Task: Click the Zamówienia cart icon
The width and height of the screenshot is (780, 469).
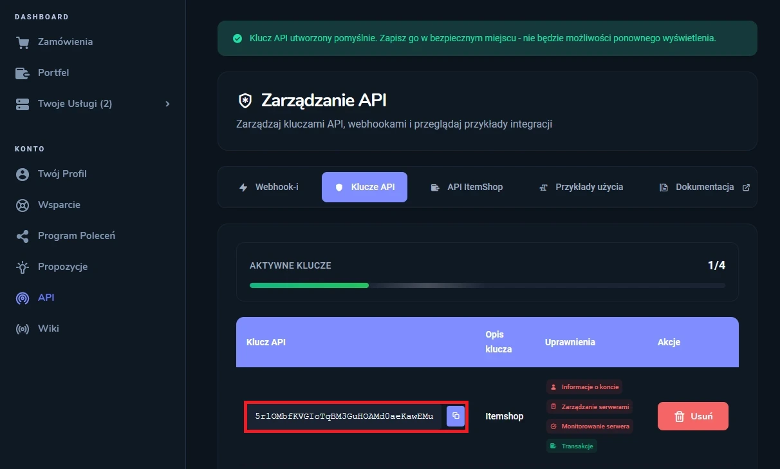Action: point(23,43)
